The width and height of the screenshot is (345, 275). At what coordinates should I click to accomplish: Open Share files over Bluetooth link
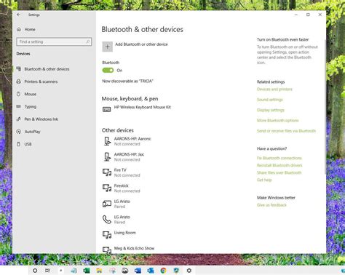coord(279,172)
